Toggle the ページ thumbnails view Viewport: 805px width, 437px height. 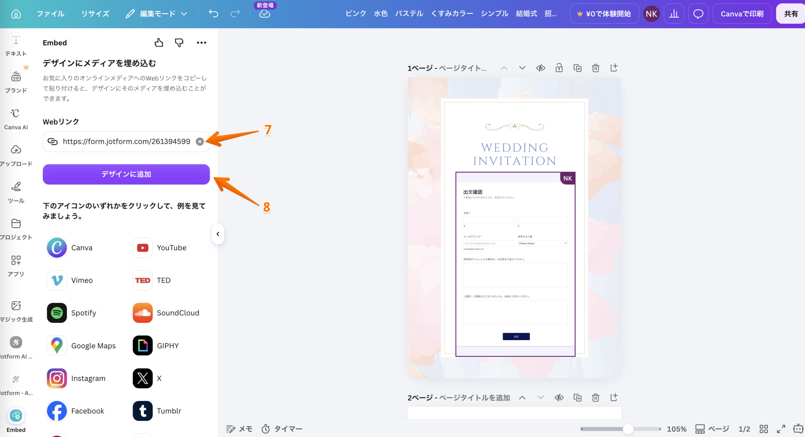coord(712,429)
